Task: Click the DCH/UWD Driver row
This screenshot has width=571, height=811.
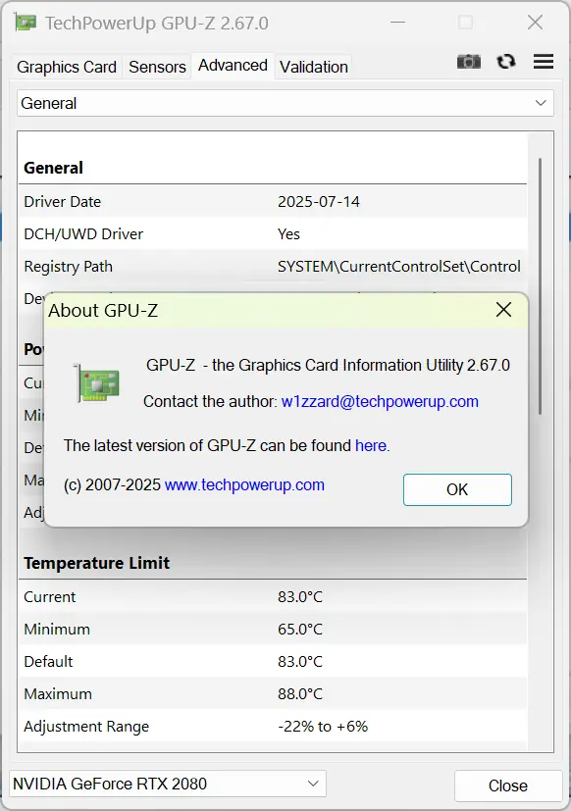Action: (x=273, y=233)
